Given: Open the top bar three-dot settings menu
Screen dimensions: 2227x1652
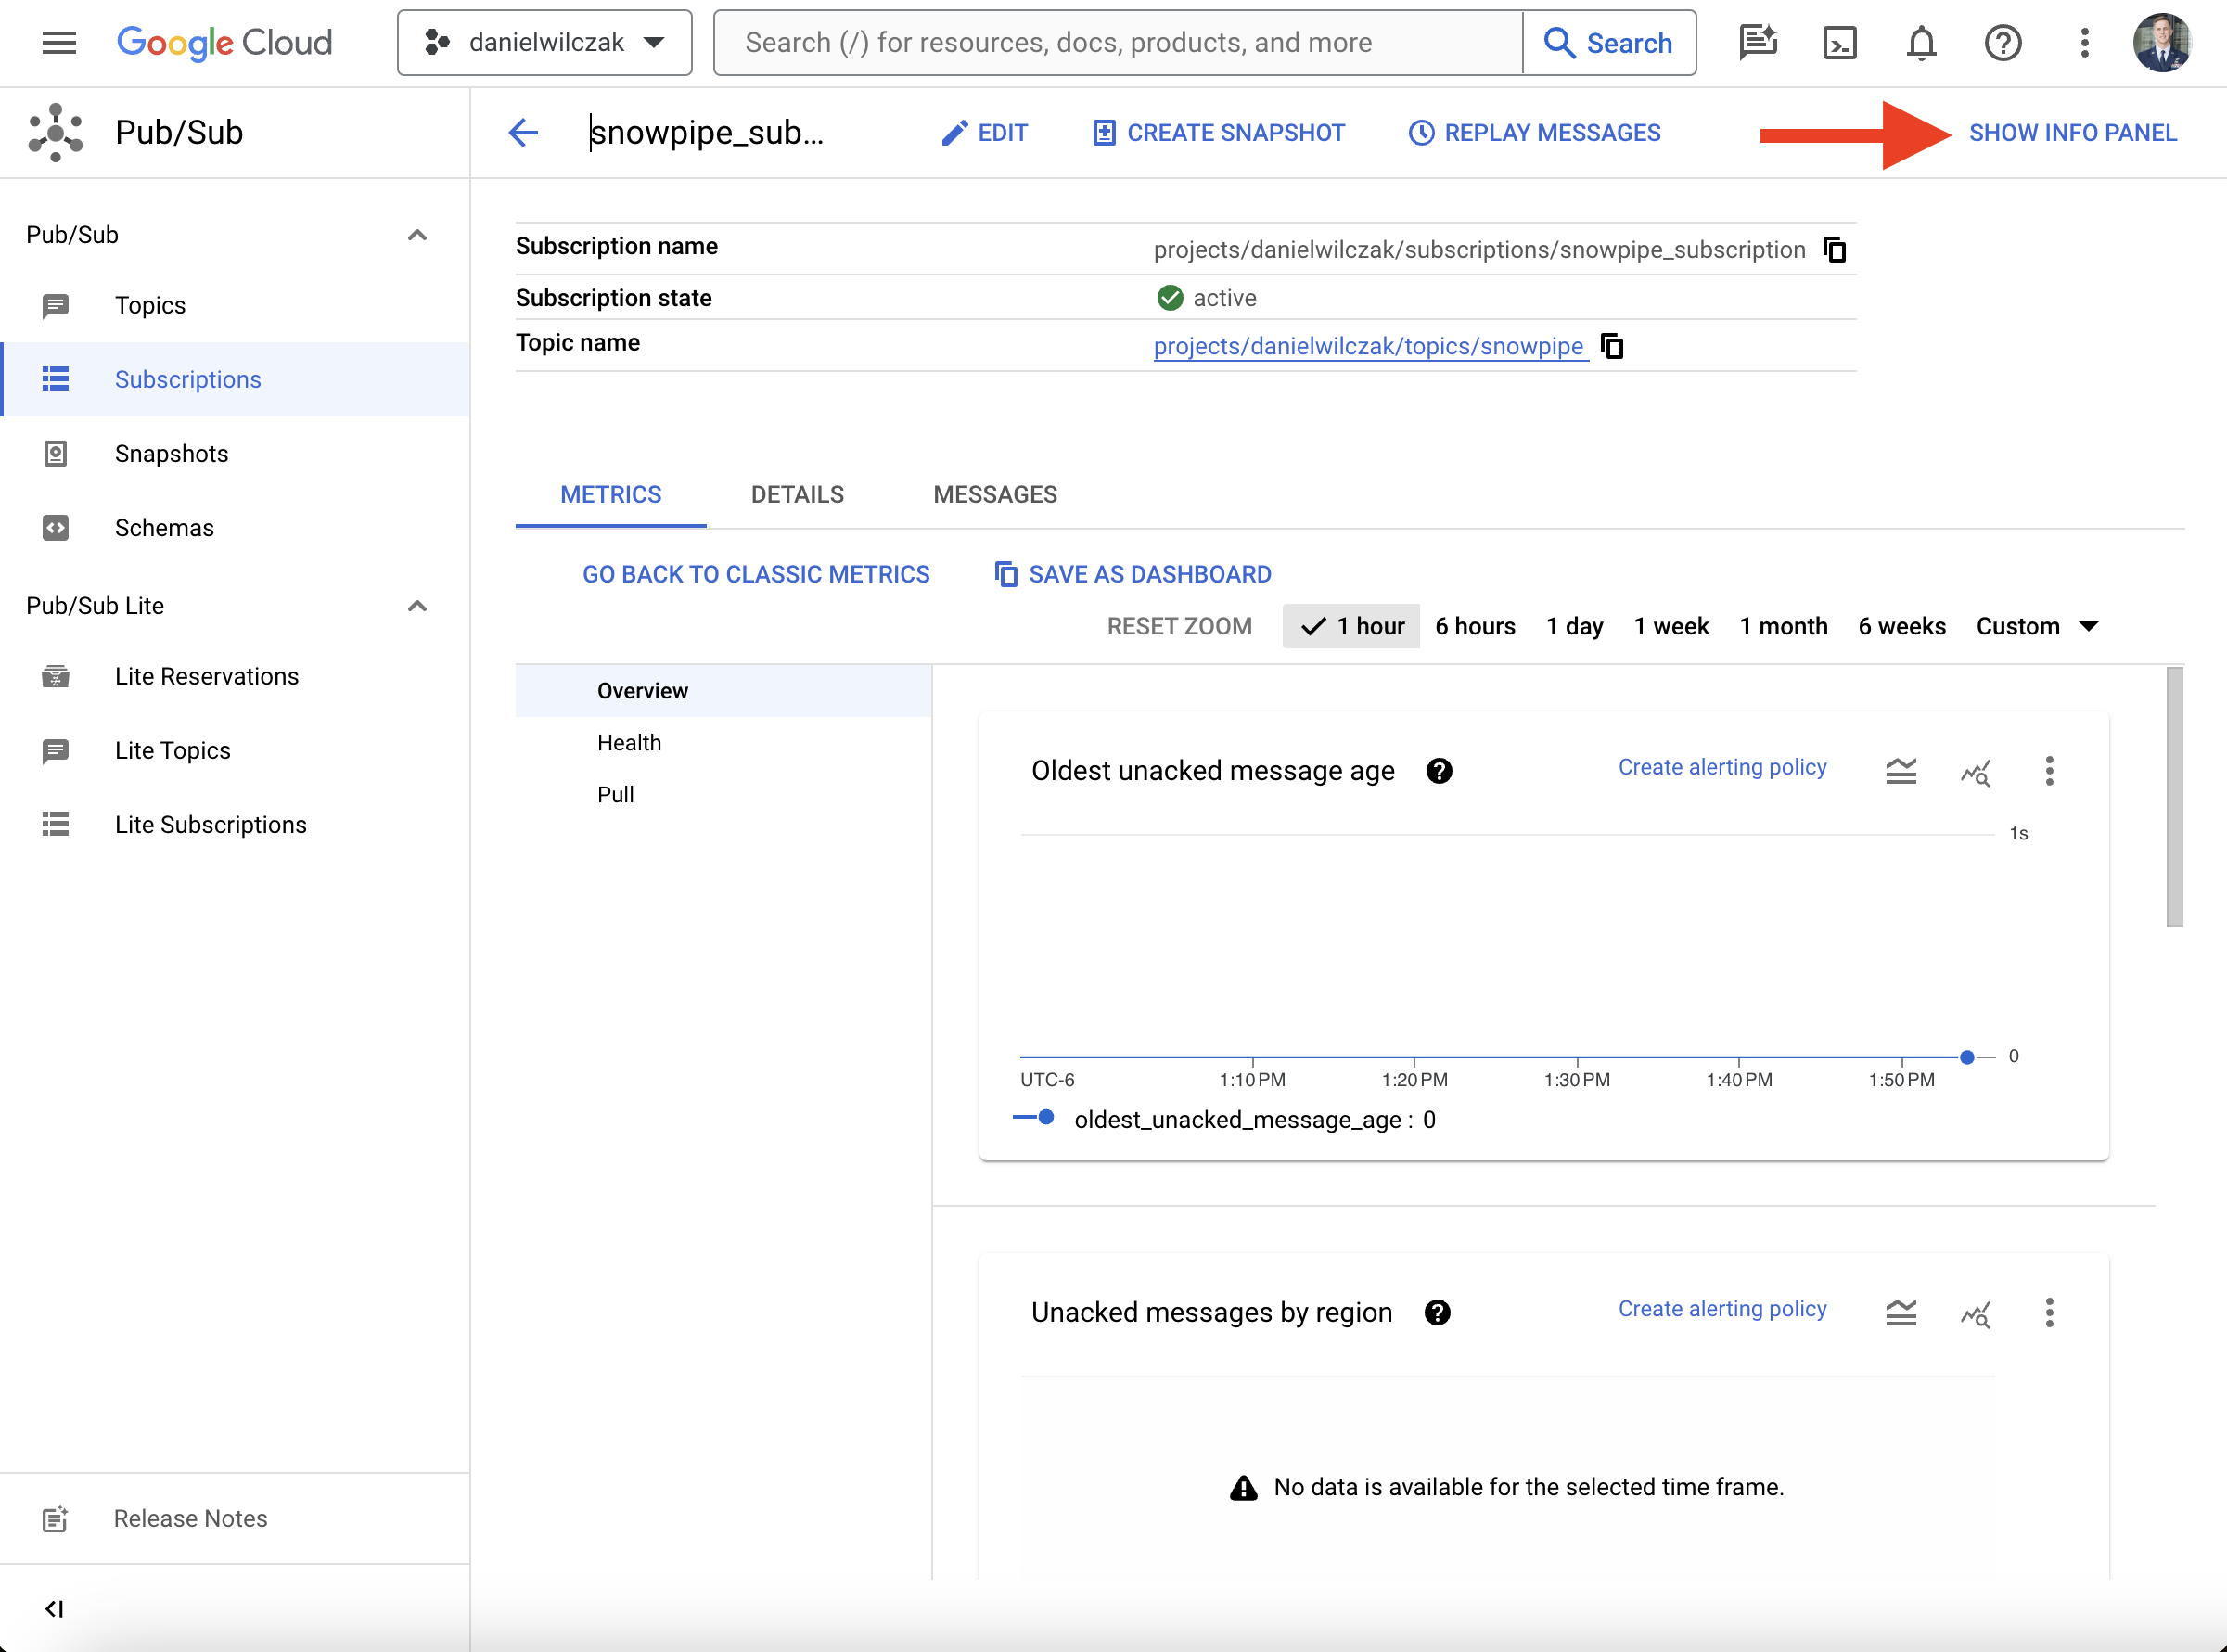Looking at the screenshot, I should 2084,42.
